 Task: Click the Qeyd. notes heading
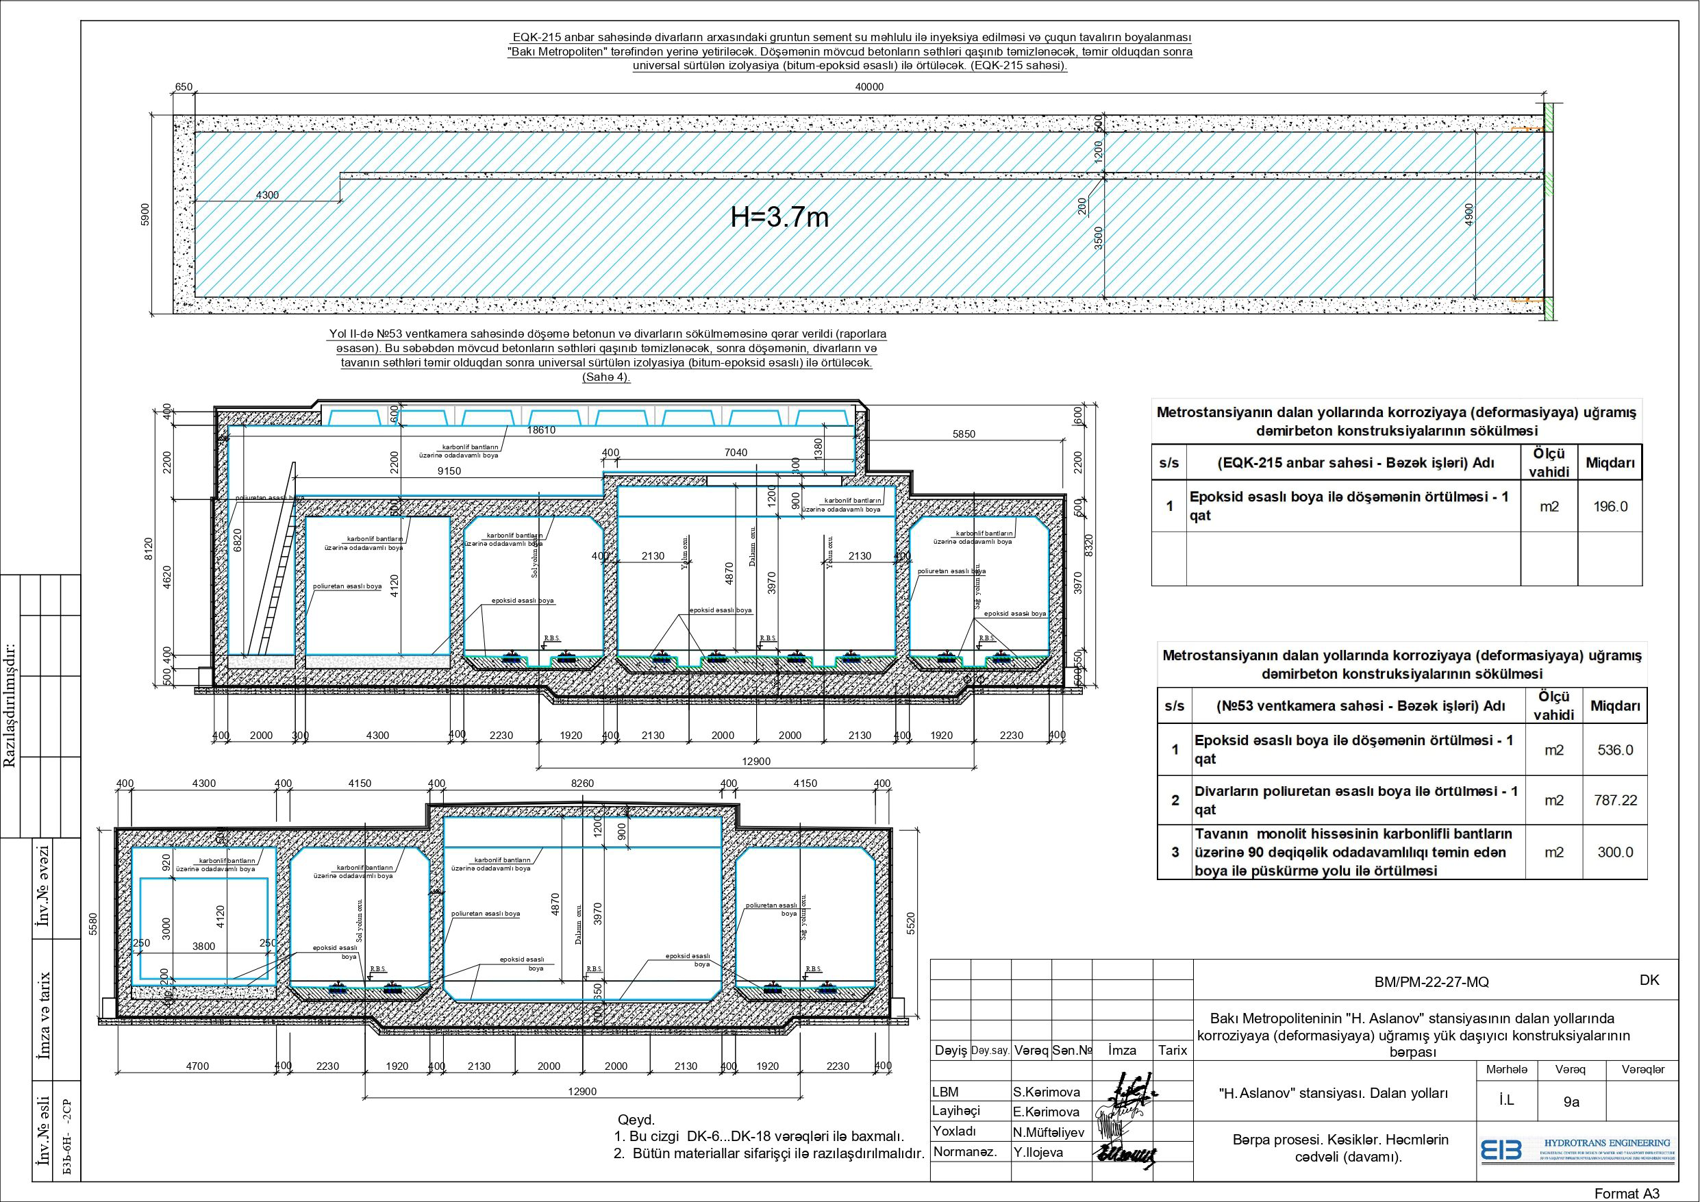coord(636,1120)
